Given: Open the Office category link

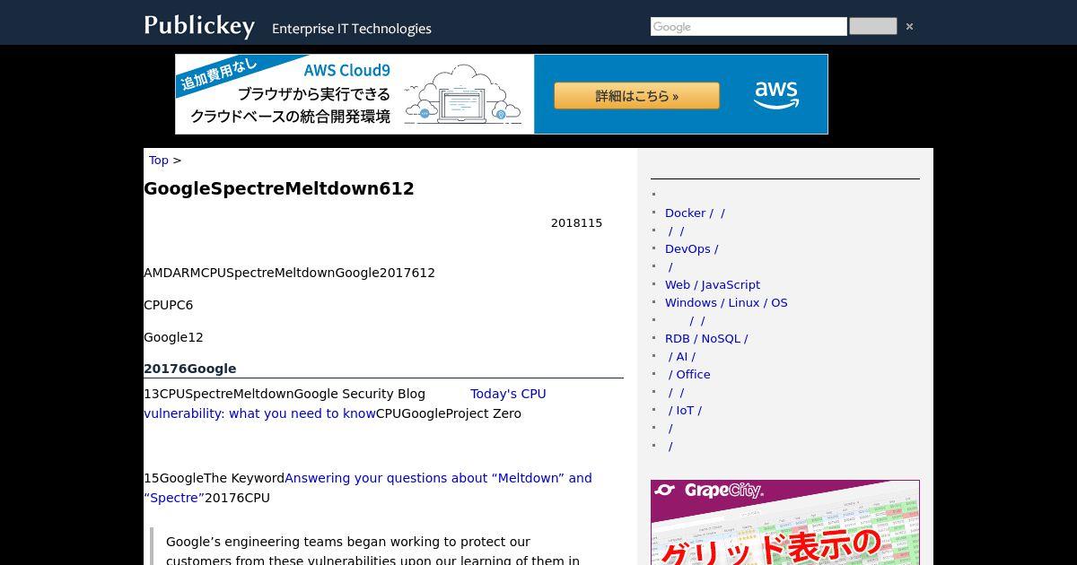Looking at the screenshot, I should [x=689, y=375].
